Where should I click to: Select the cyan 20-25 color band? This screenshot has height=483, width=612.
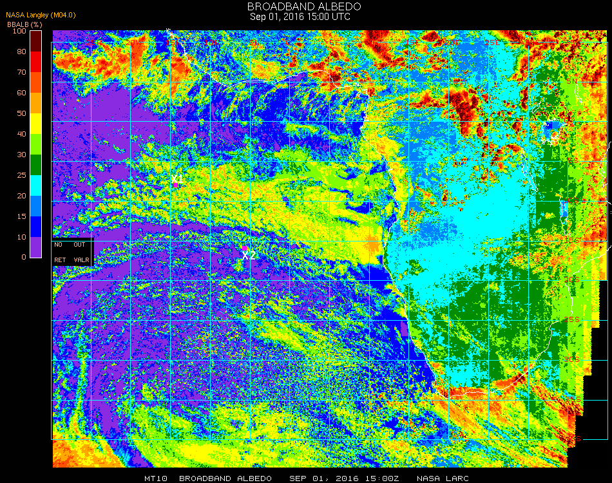point(36,185)
